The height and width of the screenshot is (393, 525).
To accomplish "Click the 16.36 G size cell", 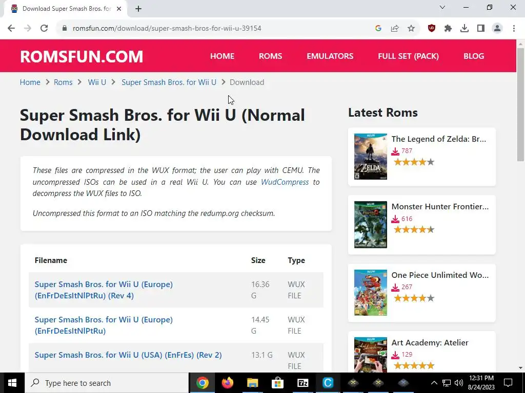I will click(260, 290).
